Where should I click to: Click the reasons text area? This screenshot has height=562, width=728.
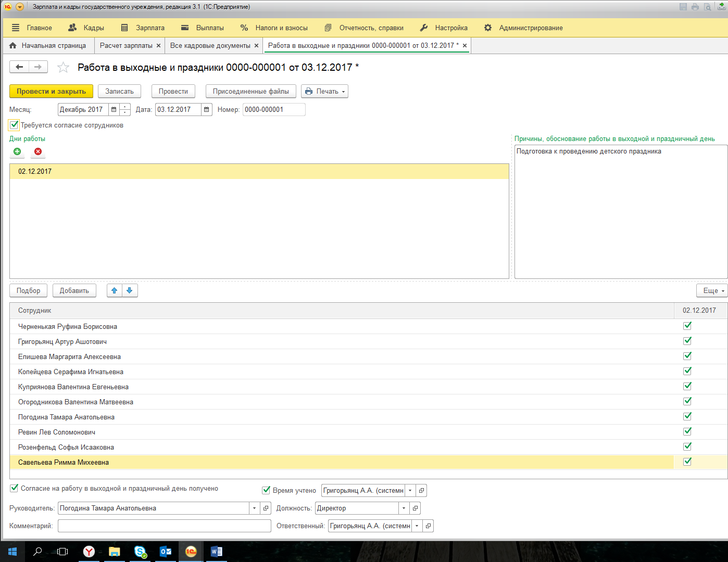click(x=621, y=212)
